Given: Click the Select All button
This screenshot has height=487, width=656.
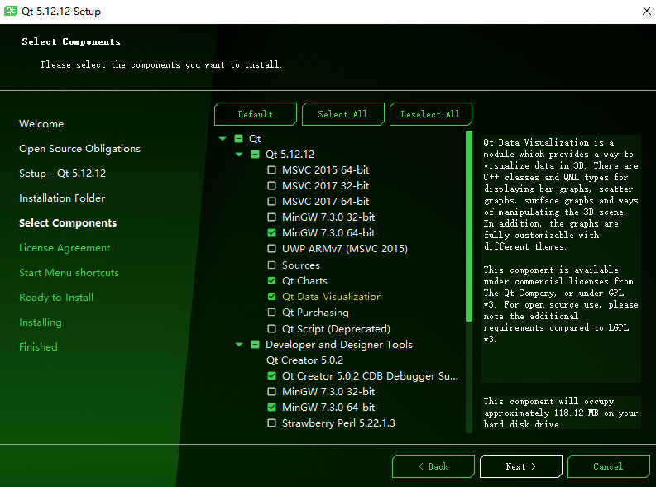Looking at the screenshot, I should tap(342, 114).
